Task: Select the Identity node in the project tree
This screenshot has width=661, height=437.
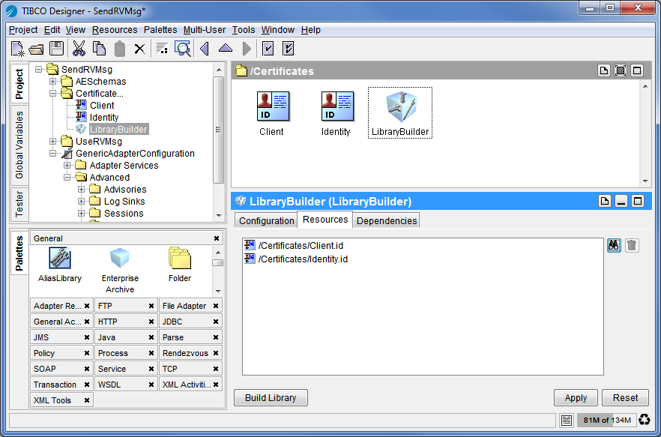Action: (x=104, y=117)
